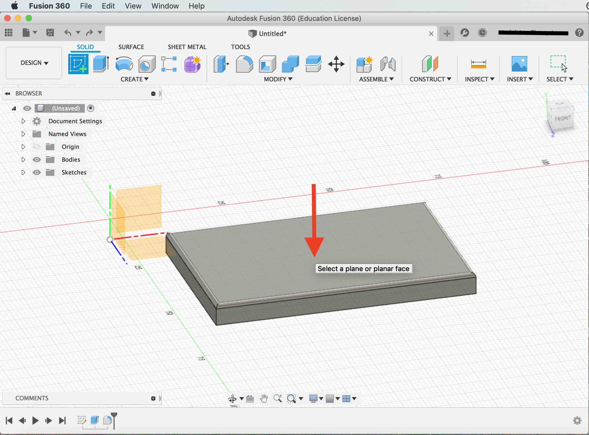589x435 pixels.
Task: Switch to SHEET METAL tab
Action: click(x=187, y=47)
